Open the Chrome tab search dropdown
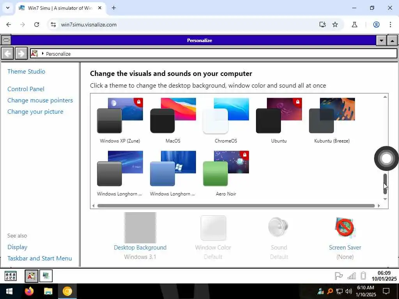This screenshot has height=299, width=399. pyautogui.click(x=8, y=8)
